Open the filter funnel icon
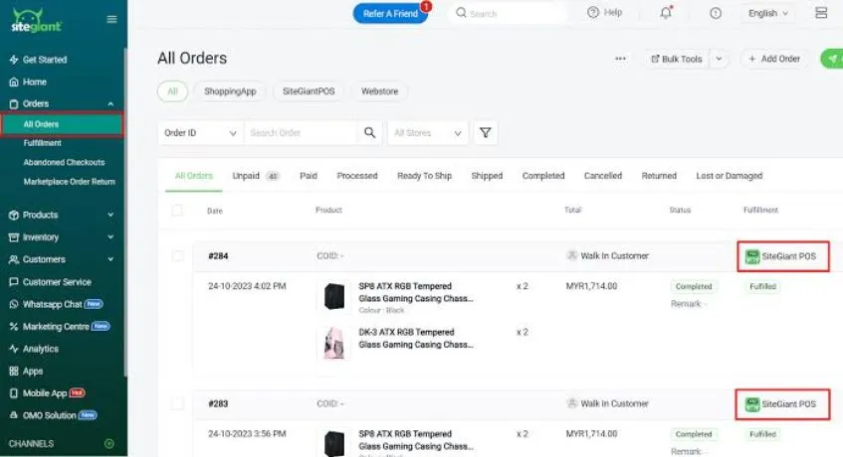Image resolution: width=843 pixels, height=457 pixels. click(x=485, y=132)
